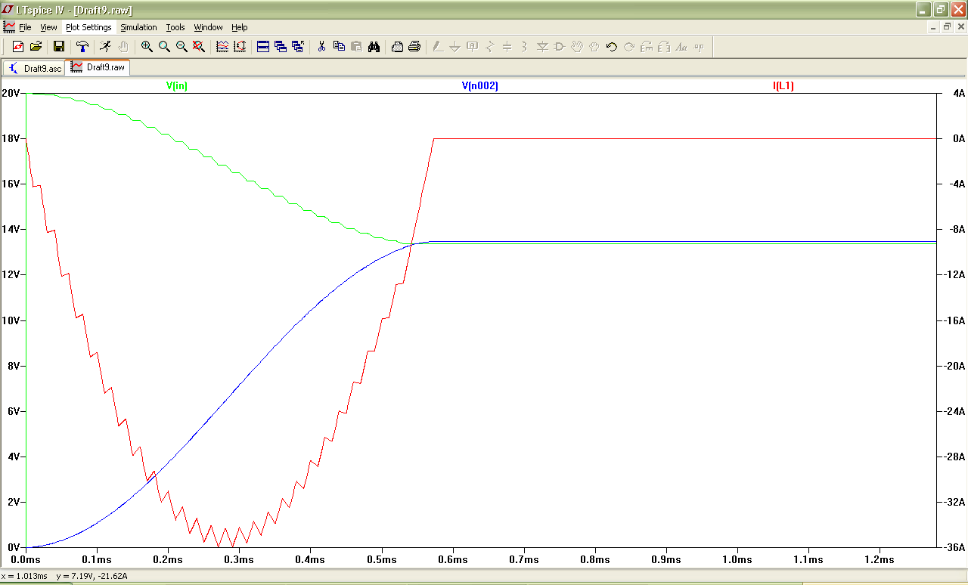Click the Copy icon in toolbar
968x585 pixels.
tap(339, 47)
